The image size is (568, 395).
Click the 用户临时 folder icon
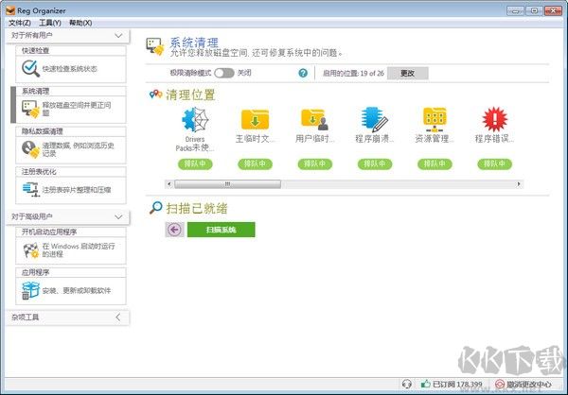314,119
